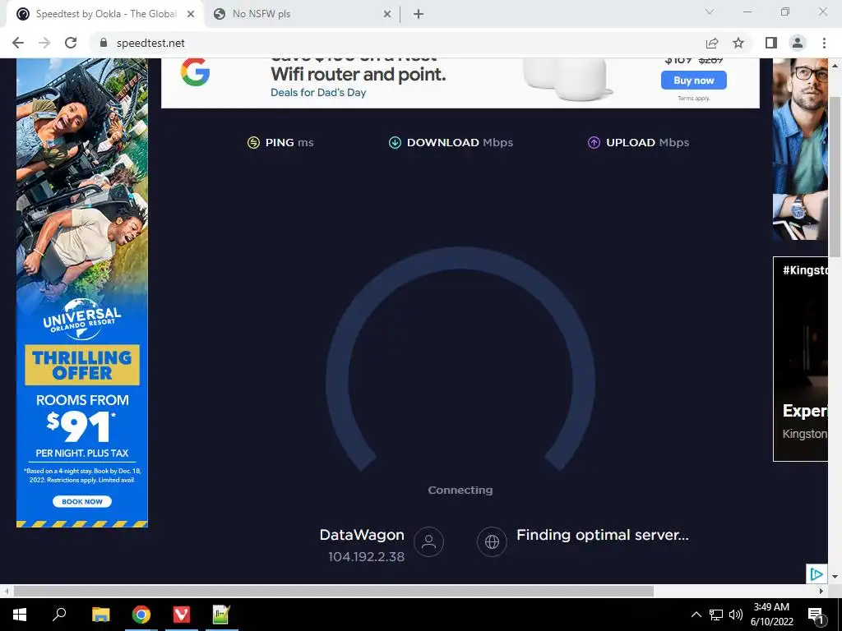
Task: Select the Speedtest by Ookla tab
Action: pyautogui.click(x=104, y=15)
